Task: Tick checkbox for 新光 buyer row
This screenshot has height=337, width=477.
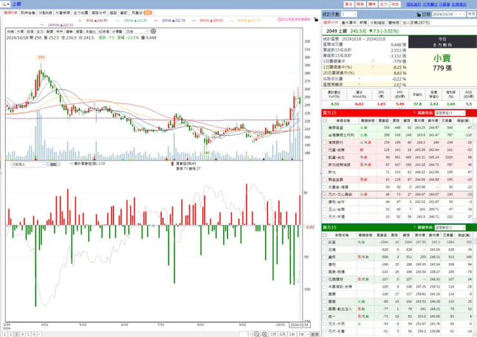Action: [x=325, y=172]
